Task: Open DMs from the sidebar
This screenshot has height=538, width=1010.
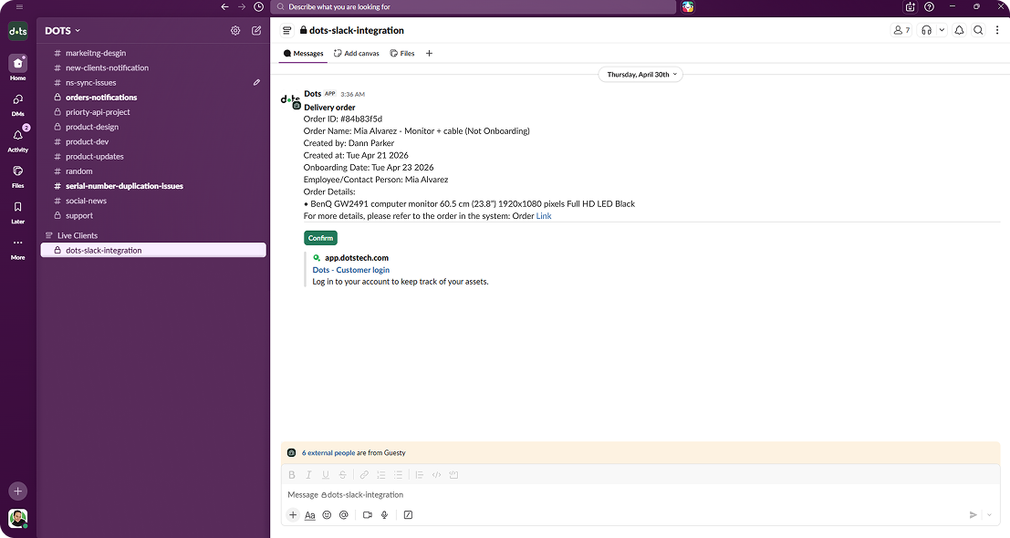Action: pos(17,104)
